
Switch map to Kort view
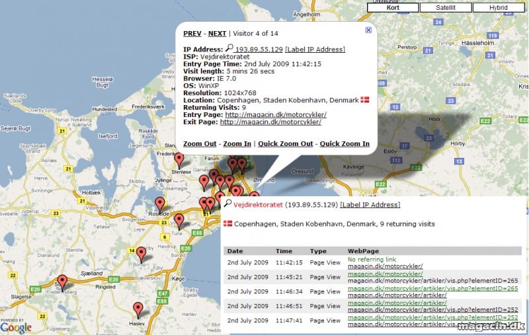pyautogui.click(x=393, y=7)
